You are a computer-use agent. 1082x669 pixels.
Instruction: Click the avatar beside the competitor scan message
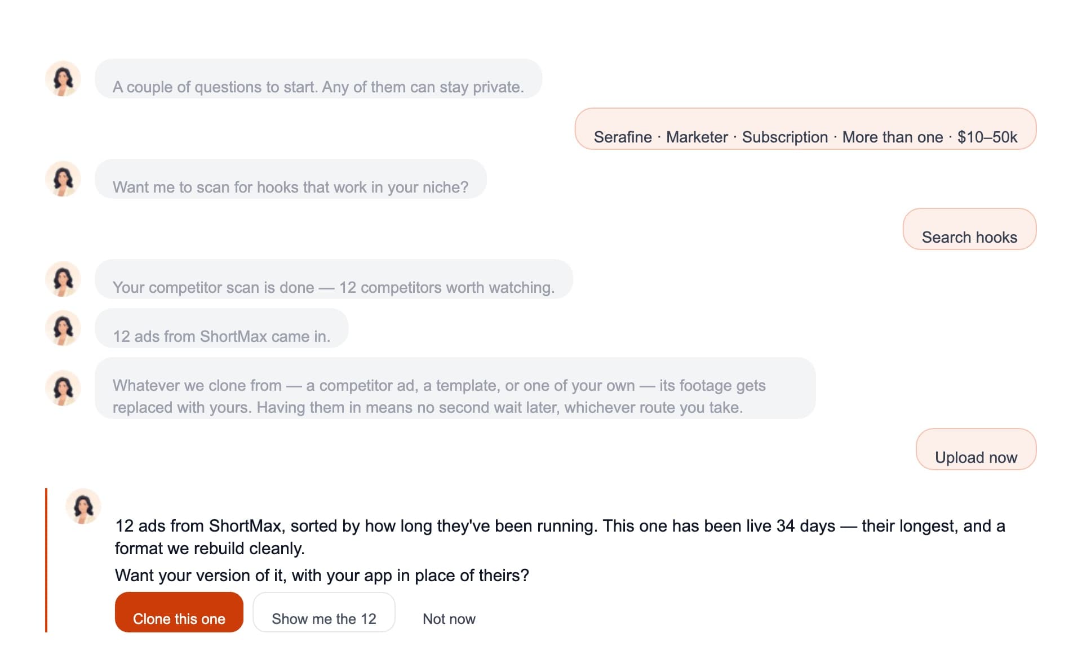pyautogui.click(x=63, y=279)
